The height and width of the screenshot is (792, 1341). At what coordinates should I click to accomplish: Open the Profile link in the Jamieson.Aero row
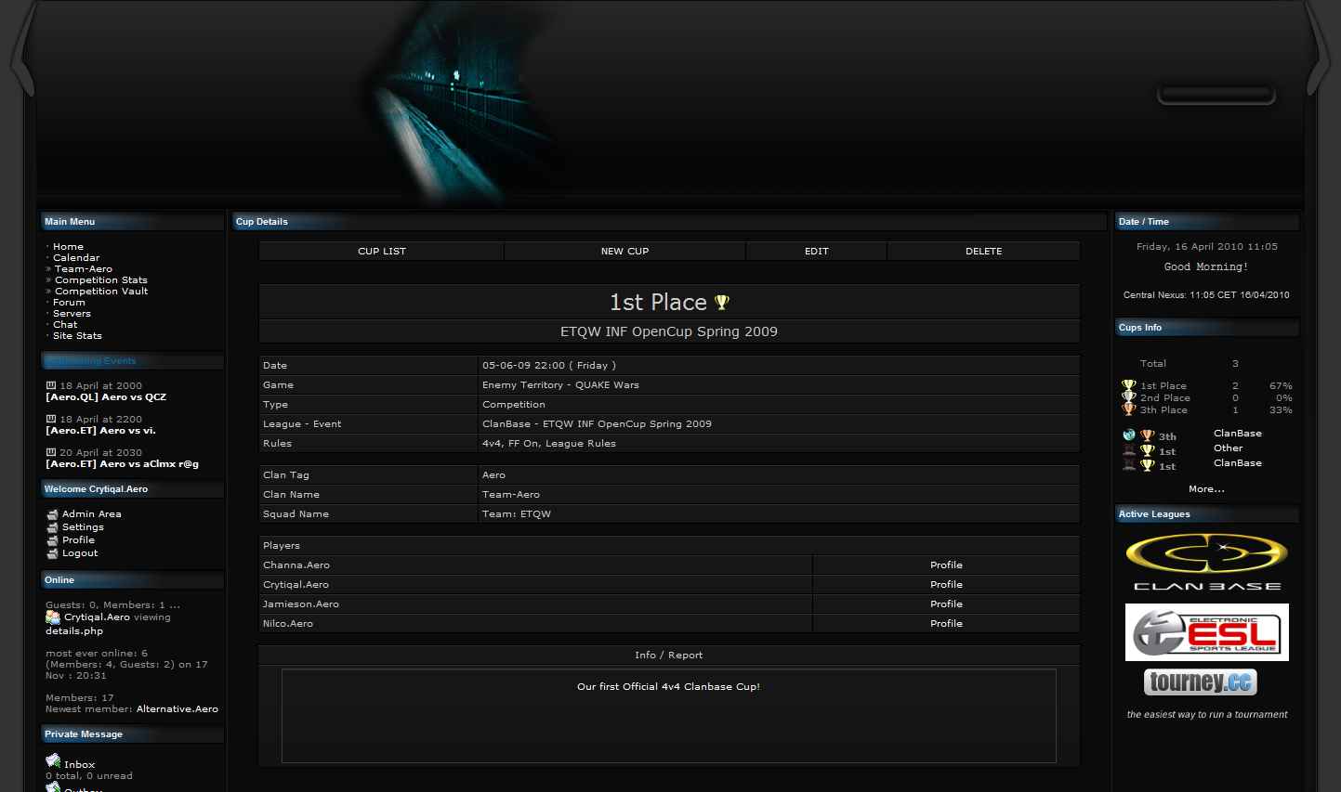tap(946, 604)
